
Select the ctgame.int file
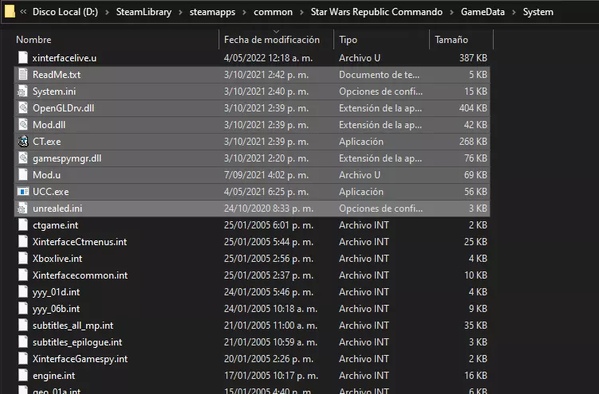tap(55, 225)
